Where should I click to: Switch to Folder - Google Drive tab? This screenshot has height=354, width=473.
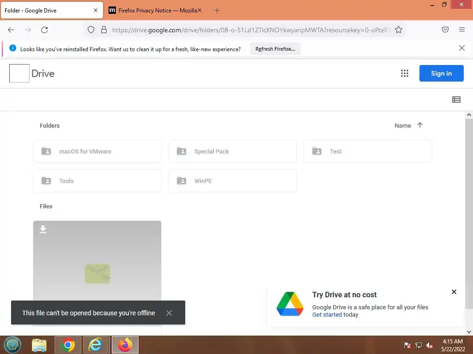point(52,11)
